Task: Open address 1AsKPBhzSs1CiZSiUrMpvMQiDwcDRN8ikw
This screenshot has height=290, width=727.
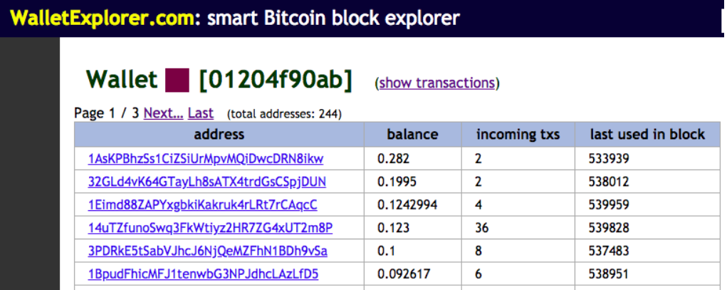Action: click(206, 159)
